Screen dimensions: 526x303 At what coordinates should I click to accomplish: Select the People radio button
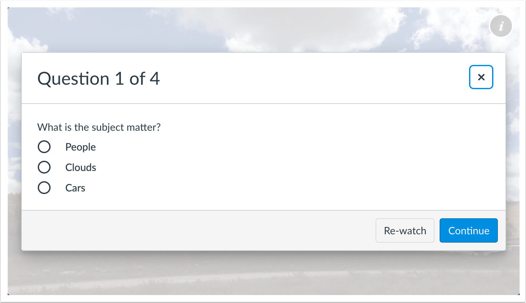pyautogui.click(x=44, y=147)
